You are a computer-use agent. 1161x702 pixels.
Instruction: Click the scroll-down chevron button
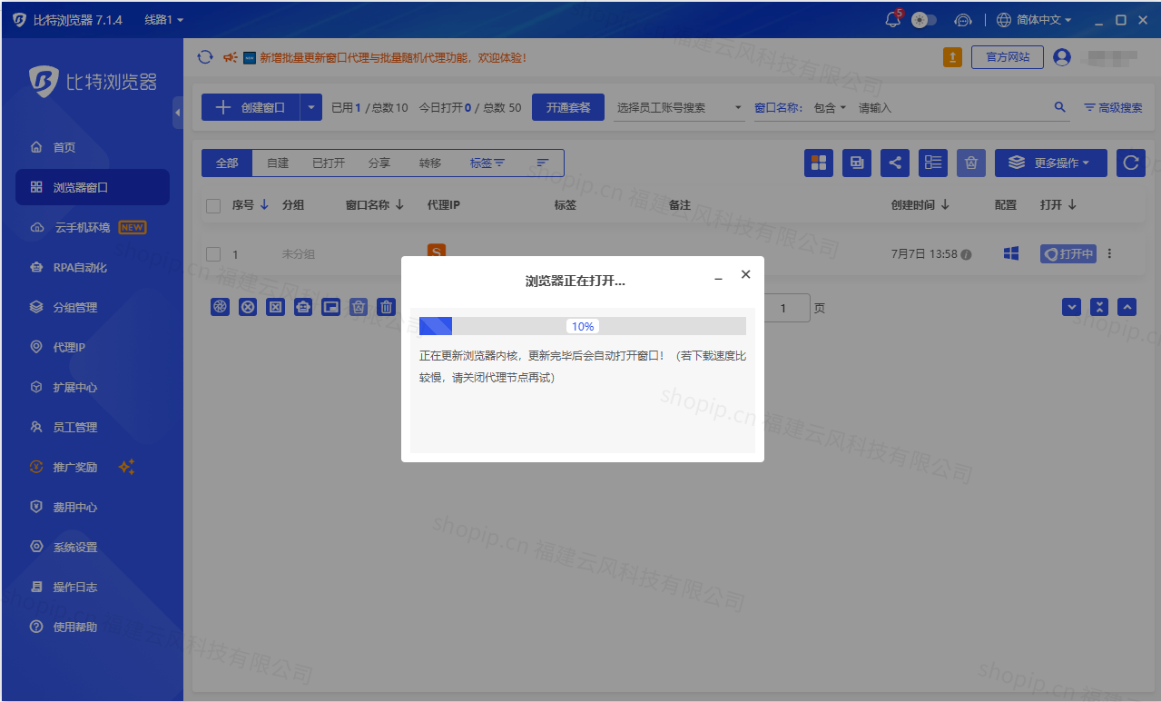click(1072, 307)
